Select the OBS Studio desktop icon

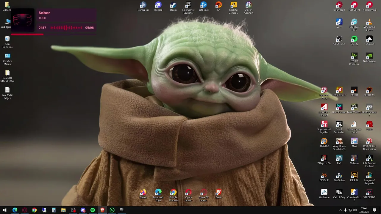point(339,41)
